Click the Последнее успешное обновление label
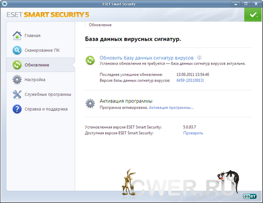 tap(131, 74)
